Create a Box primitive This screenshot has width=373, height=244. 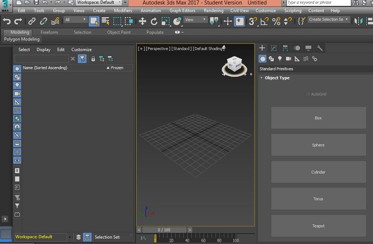319,118
